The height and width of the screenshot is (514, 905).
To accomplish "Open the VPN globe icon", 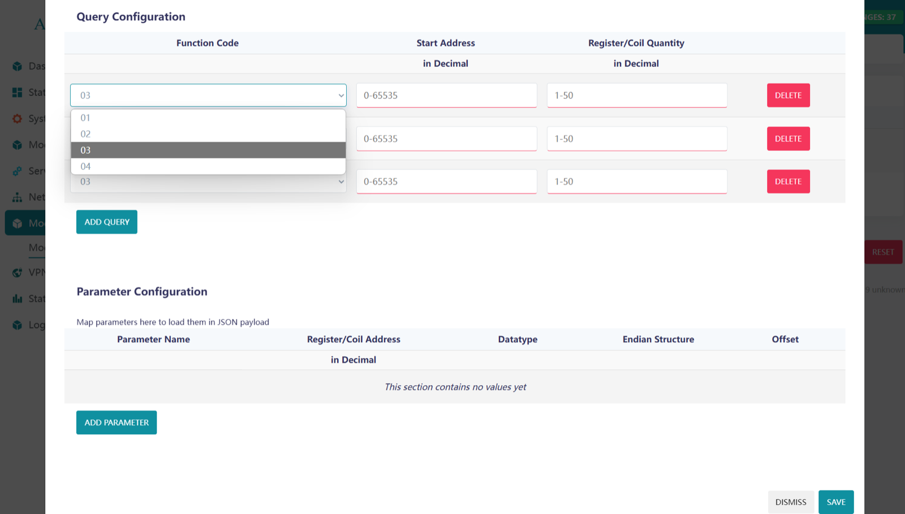I will [x=17, y=272].
